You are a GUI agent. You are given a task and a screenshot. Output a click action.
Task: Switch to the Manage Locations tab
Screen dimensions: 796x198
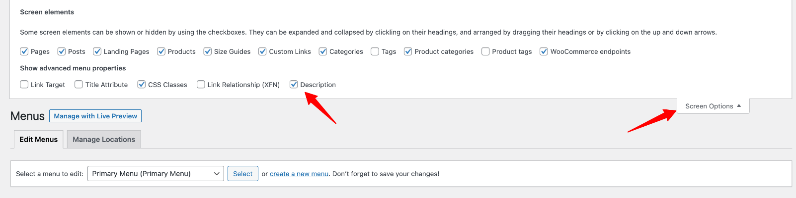pyautogui.click(x=104, y=140)
